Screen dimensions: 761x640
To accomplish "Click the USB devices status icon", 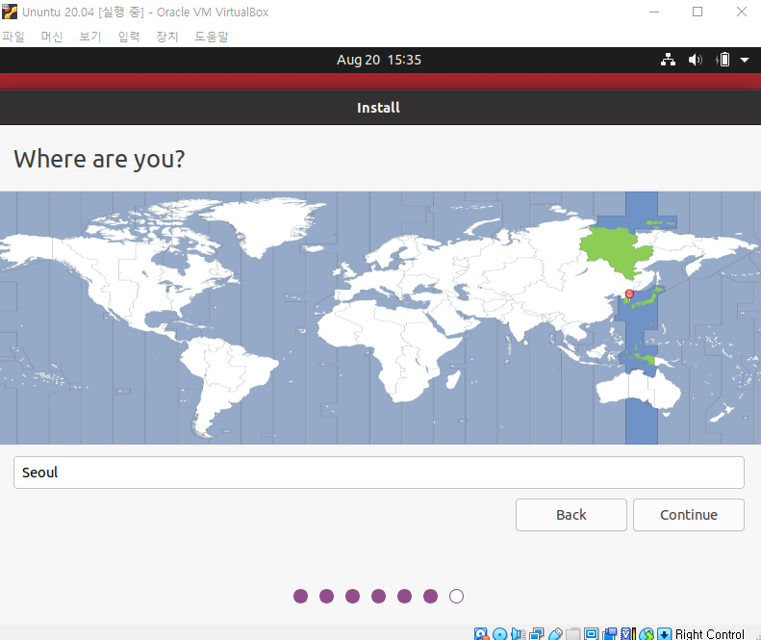I will pos(555,633).
